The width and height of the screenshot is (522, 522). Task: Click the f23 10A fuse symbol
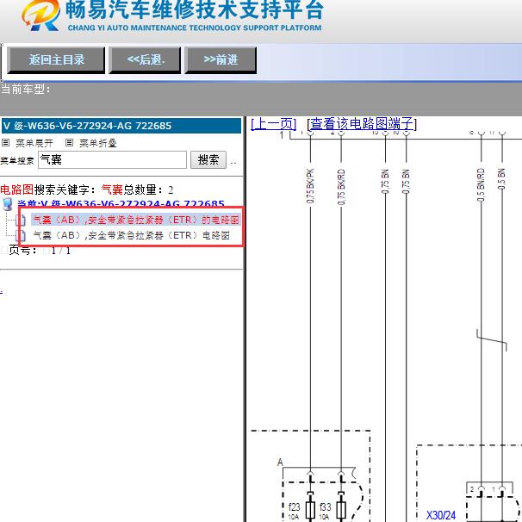[310, 509]
